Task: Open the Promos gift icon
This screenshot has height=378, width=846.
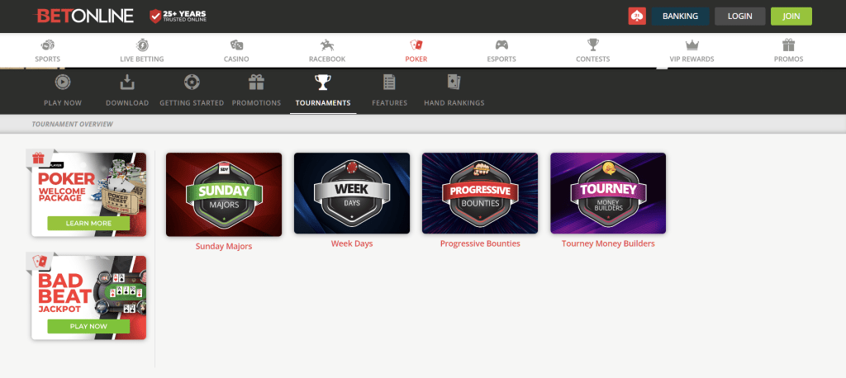Action: (789, 45)
